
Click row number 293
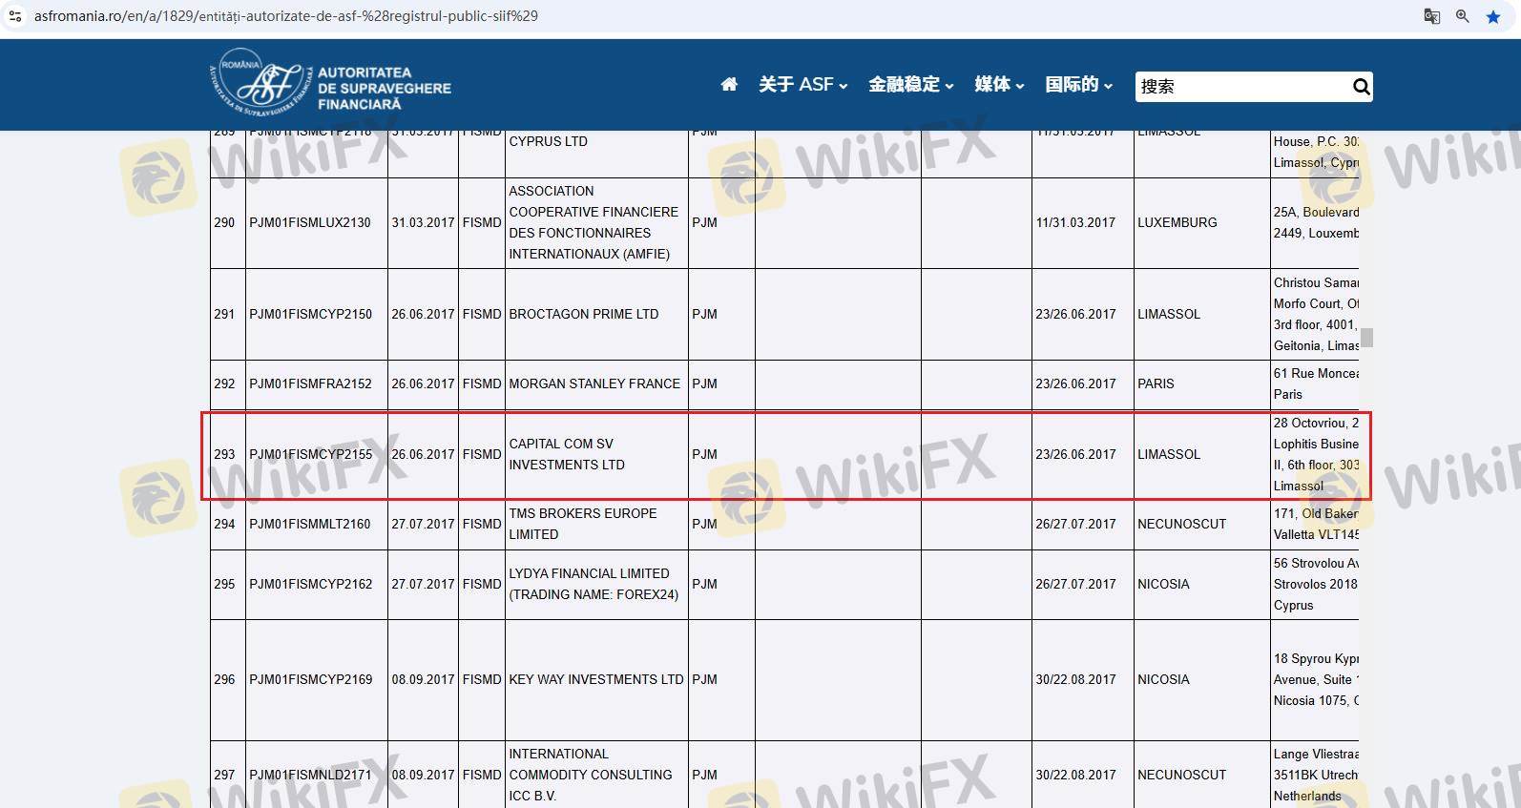point(224,454)
